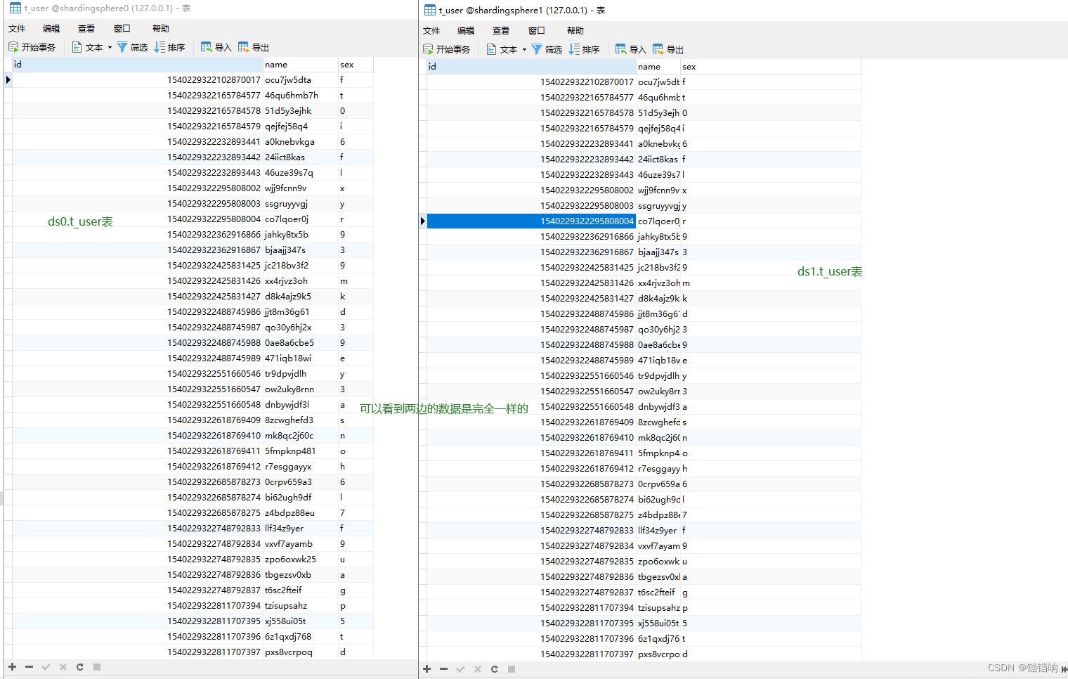The image size is (1068, 679).
Task: Open the Text dropdown arrow in shardingsphere1 toolbar
Action: coord(524,50)
